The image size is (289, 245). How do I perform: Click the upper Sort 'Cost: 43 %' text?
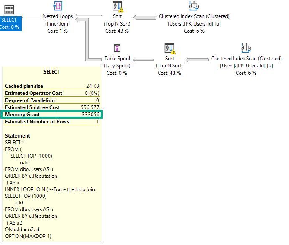[x=117, y=31]
